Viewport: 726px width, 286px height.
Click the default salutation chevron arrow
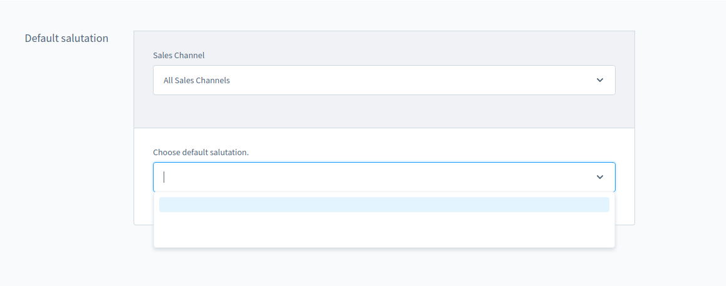coord(599,177)
